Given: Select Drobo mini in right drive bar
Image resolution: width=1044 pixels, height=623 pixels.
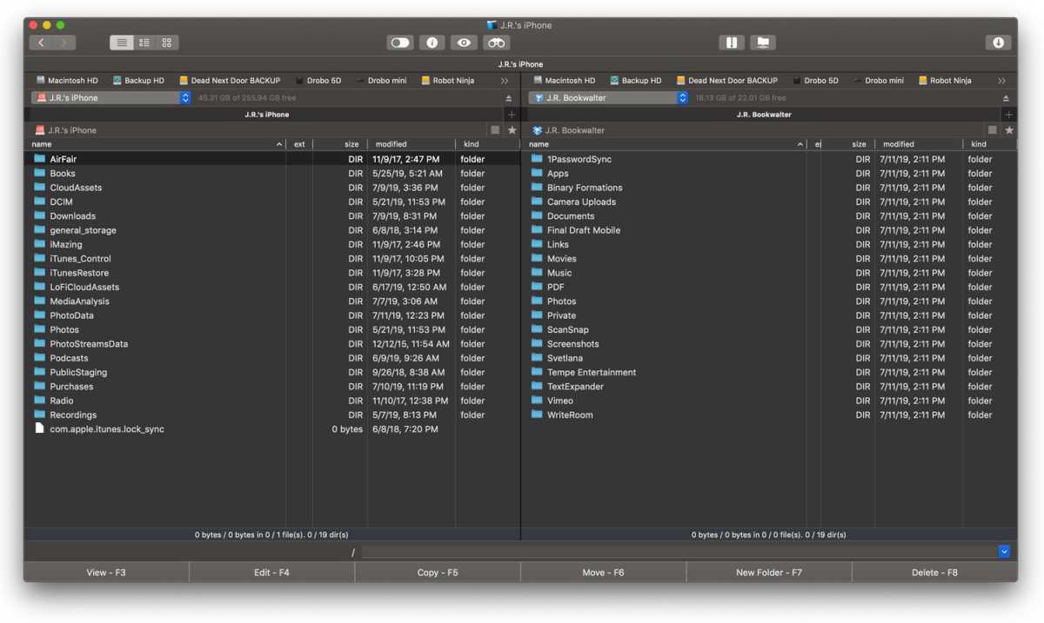Looking at the screenshot, I should tap(879, 81).
